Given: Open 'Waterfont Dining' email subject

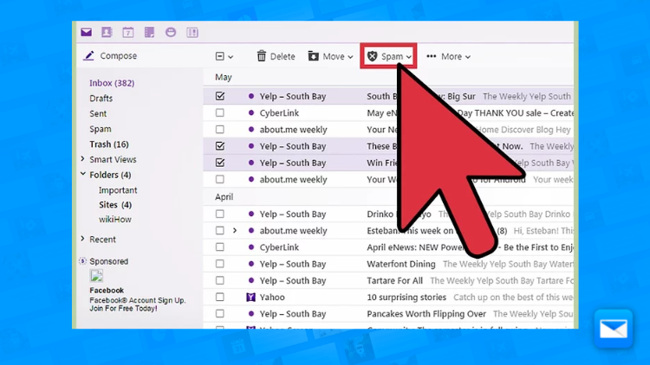Looking at the screenshot, I should [401, 264].
